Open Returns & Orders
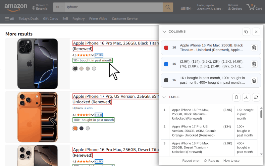Image resolution: width=265 pixels, height=166 pixels. coord(235,7)
